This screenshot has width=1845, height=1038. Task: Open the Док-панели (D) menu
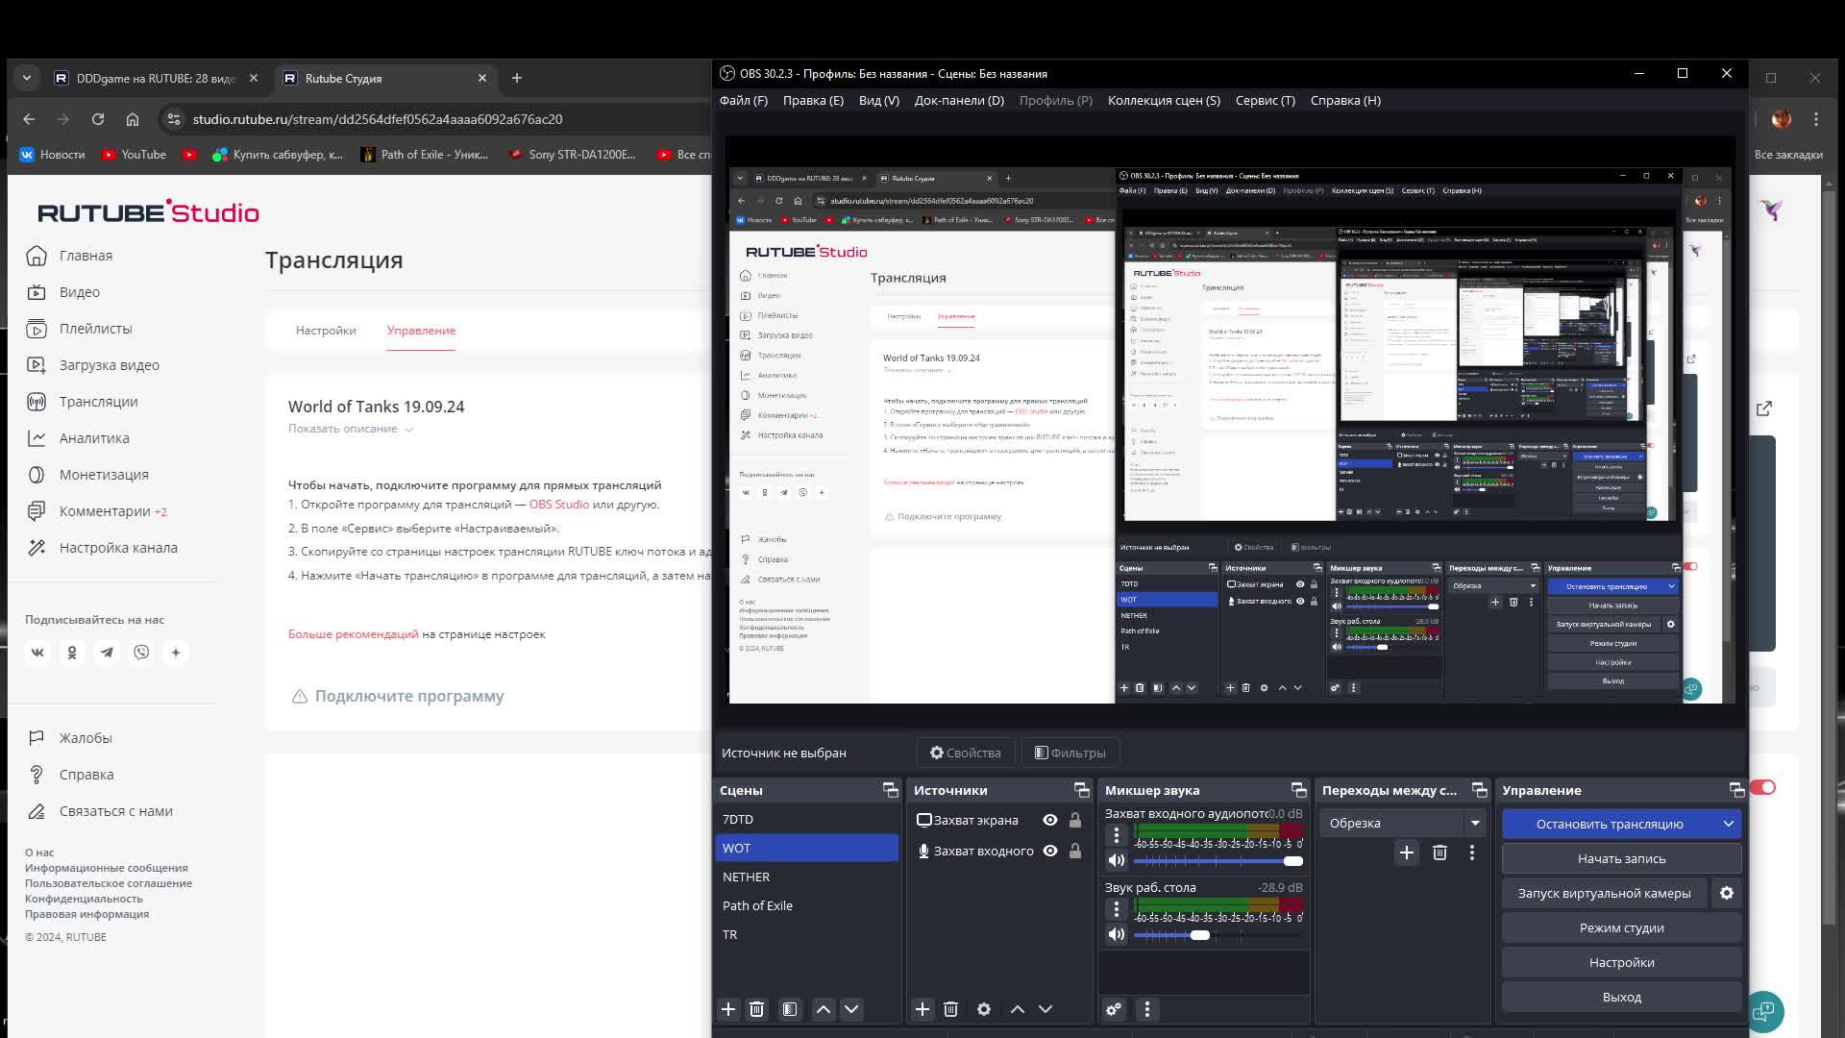click(x=958, y=100)
